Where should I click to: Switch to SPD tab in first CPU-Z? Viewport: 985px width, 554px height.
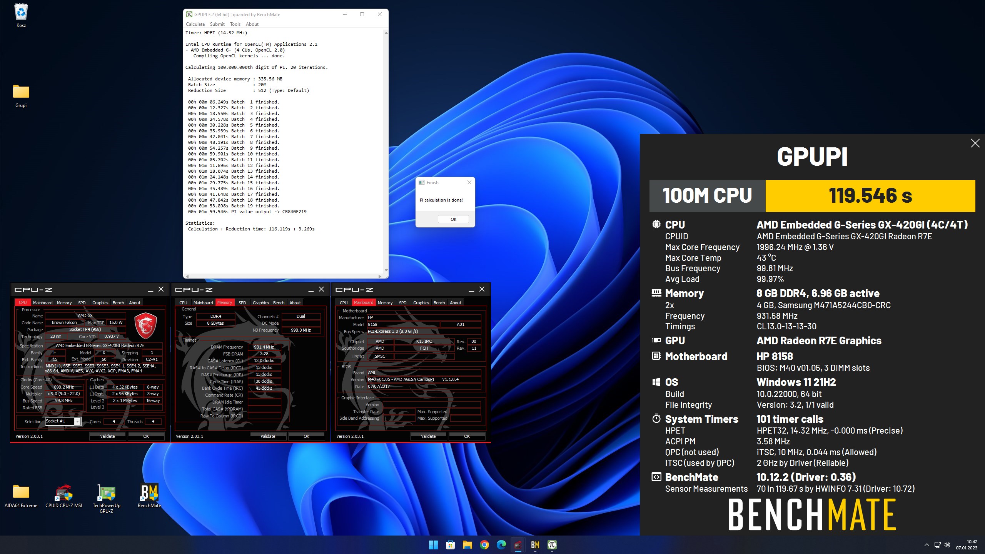pyautogui.click(x=82, y=303)
